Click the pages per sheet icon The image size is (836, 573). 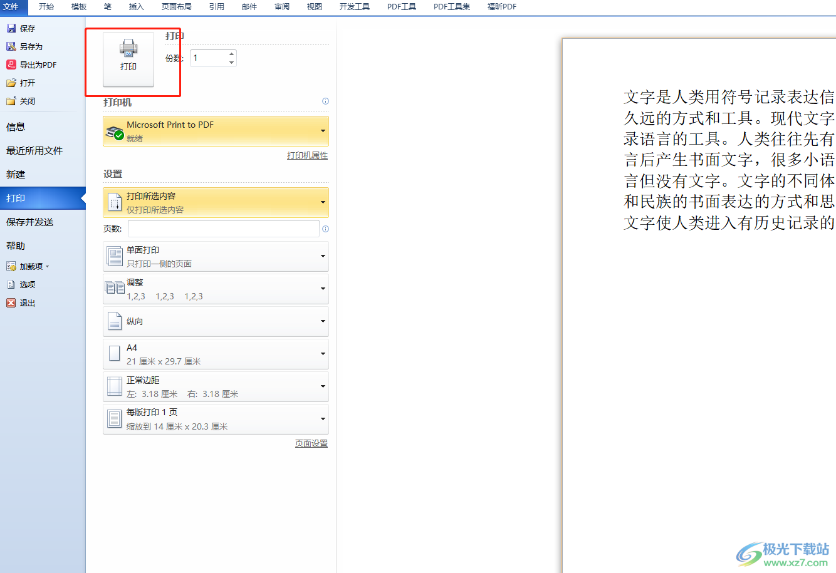coord(115,418)
